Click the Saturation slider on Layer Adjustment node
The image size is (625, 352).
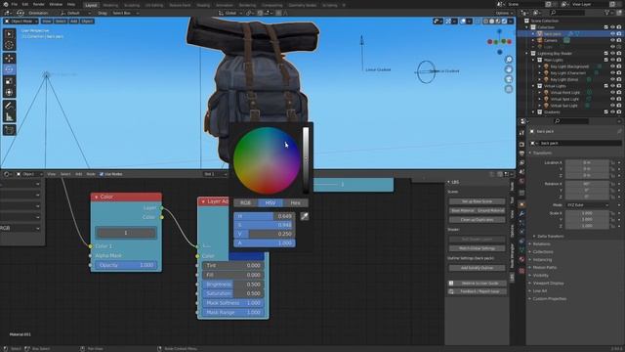click(232, 293)
